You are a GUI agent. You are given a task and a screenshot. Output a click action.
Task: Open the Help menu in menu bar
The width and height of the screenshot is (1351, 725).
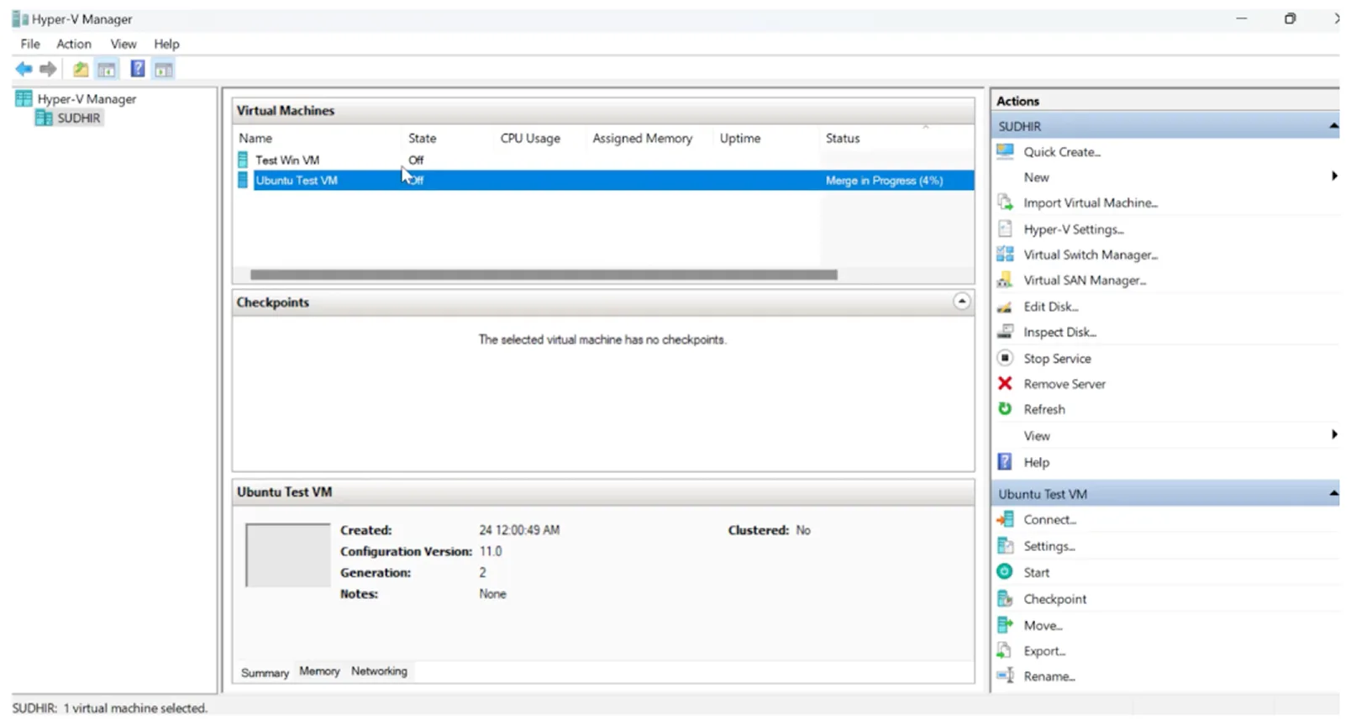166,44
